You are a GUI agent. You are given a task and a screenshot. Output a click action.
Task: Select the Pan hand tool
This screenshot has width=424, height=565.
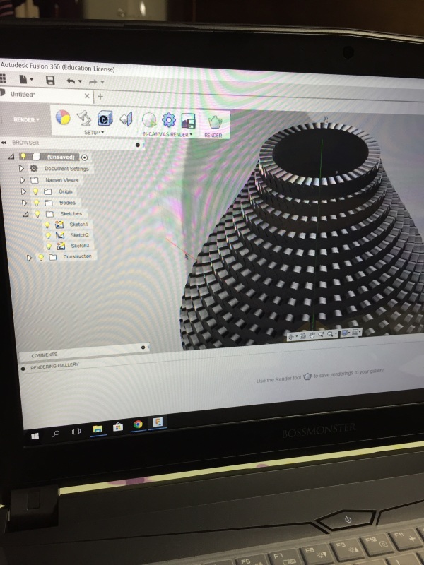tap(312, 335)
